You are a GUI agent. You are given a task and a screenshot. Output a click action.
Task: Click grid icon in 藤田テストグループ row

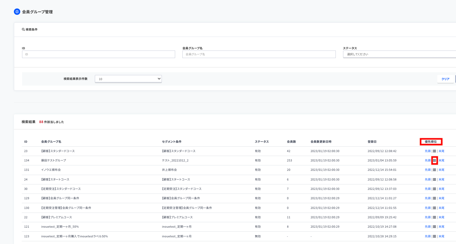[x=435, y=161]
